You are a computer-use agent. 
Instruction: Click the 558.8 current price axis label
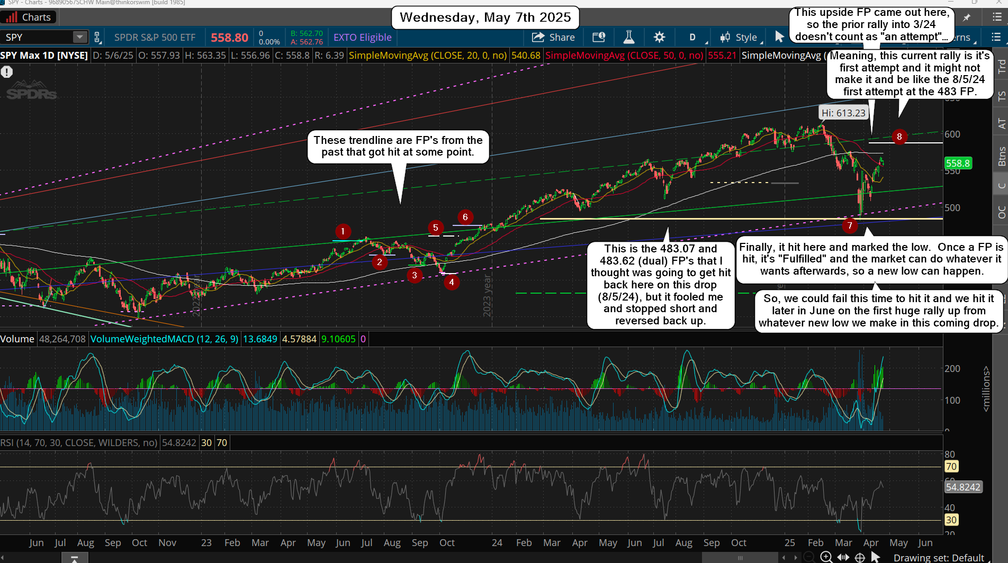click(x=958, y=164)
